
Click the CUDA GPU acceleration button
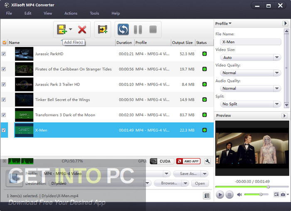(x=162, y=161)
